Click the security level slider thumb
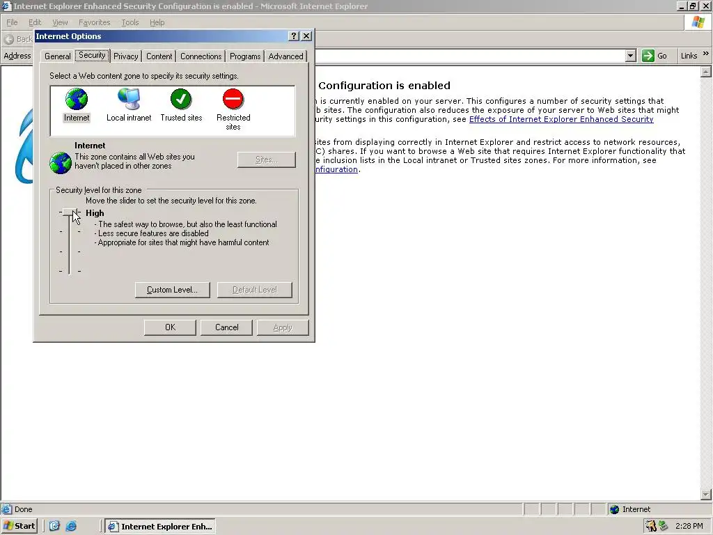This screenshot has width=713, height=535. point(70,212)
